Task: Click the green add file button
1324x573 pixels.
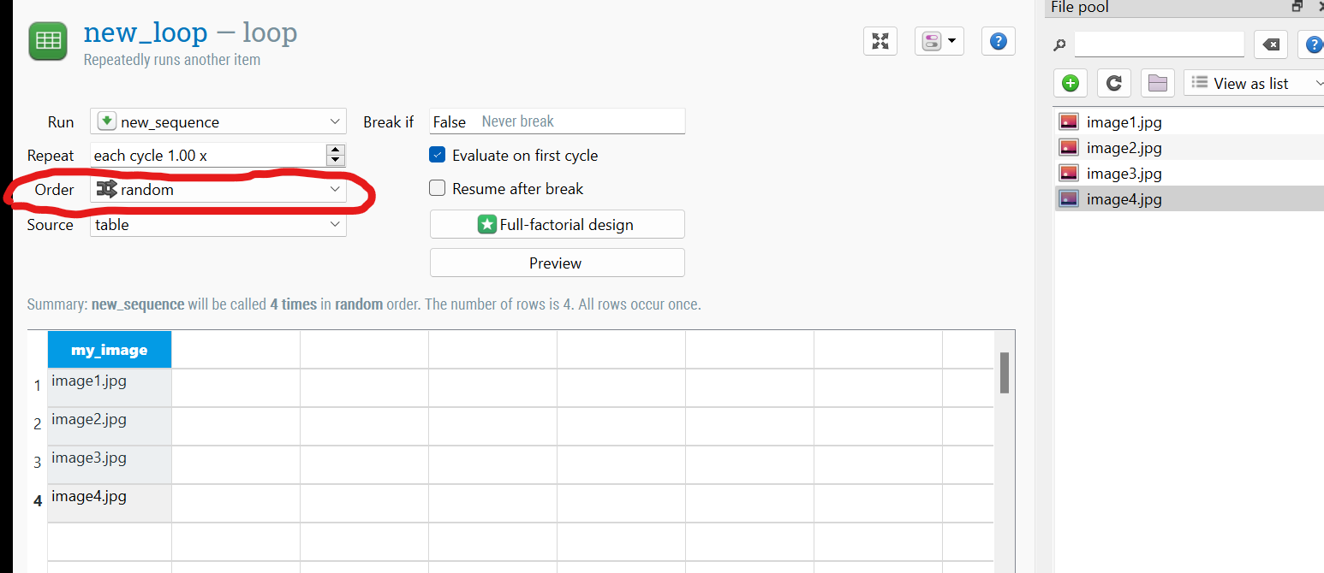Action: (x=1070, y=83)
